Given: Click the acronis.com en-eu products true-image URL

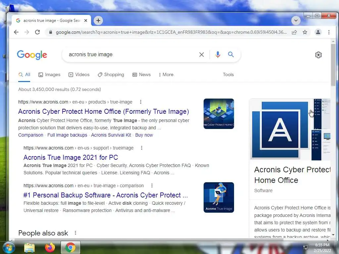Looking at the screenshot, I should tap(75, 102).
